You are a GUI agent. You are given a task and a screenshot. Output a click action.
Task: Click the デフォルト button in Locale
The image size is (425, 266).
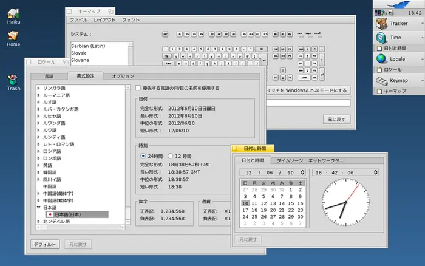click(45, 244)
